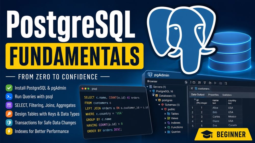The height and width of the screenshot is (143, 255).
Task: Click the pgAdmin elephant logo icon
Action: 150,75
